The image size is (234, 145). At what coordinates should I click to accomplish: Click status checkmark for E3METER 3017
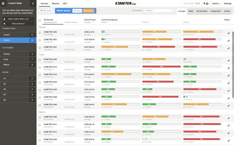[229, 133]
